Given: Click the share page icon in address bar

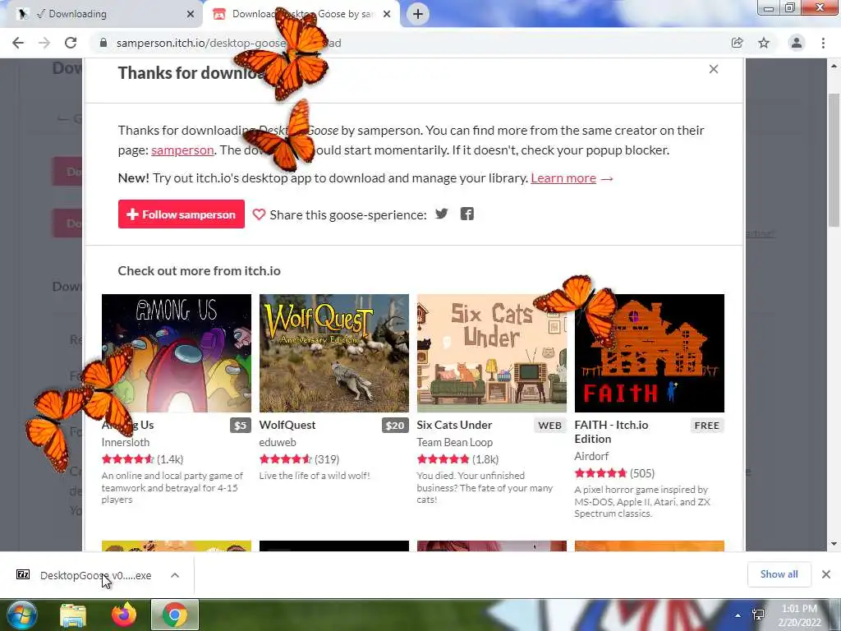Looking at the screenshot, I should (737, 43).
